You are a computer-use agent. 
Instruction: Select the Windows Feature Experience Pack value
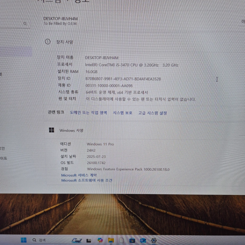point(128,169)
